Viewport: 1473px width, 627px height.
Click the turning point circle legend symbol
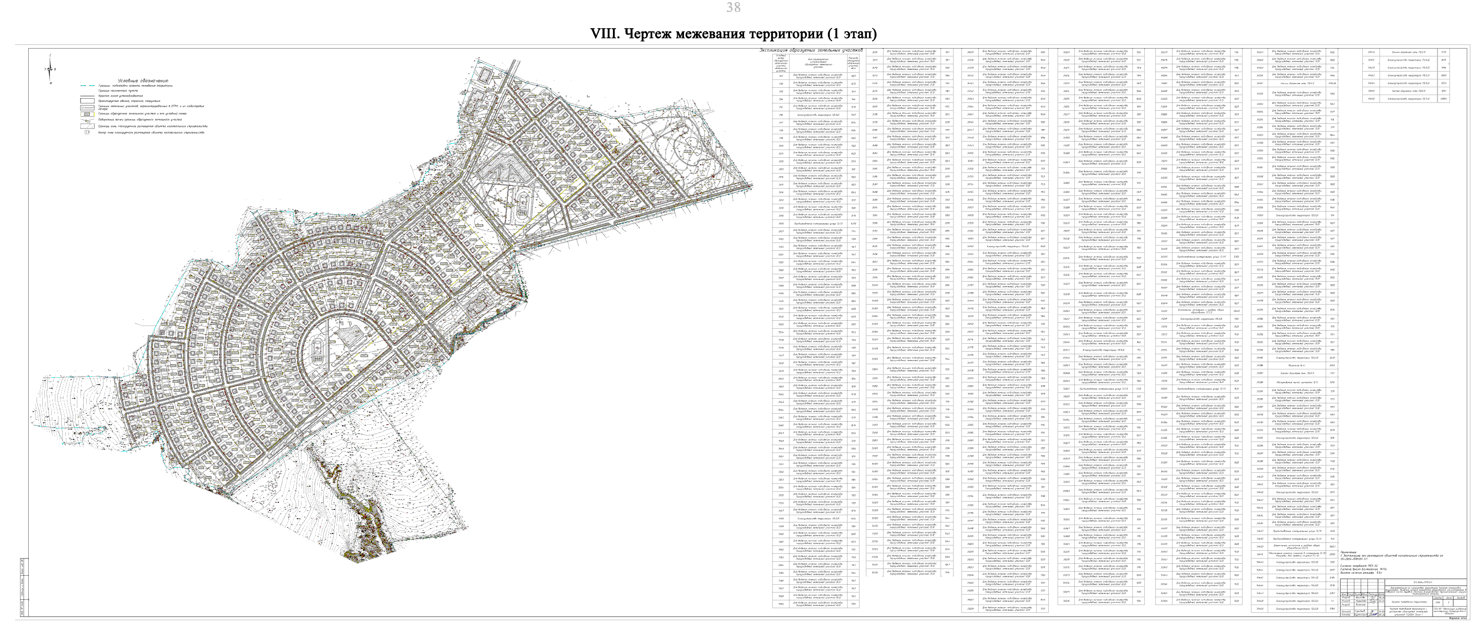86,121
